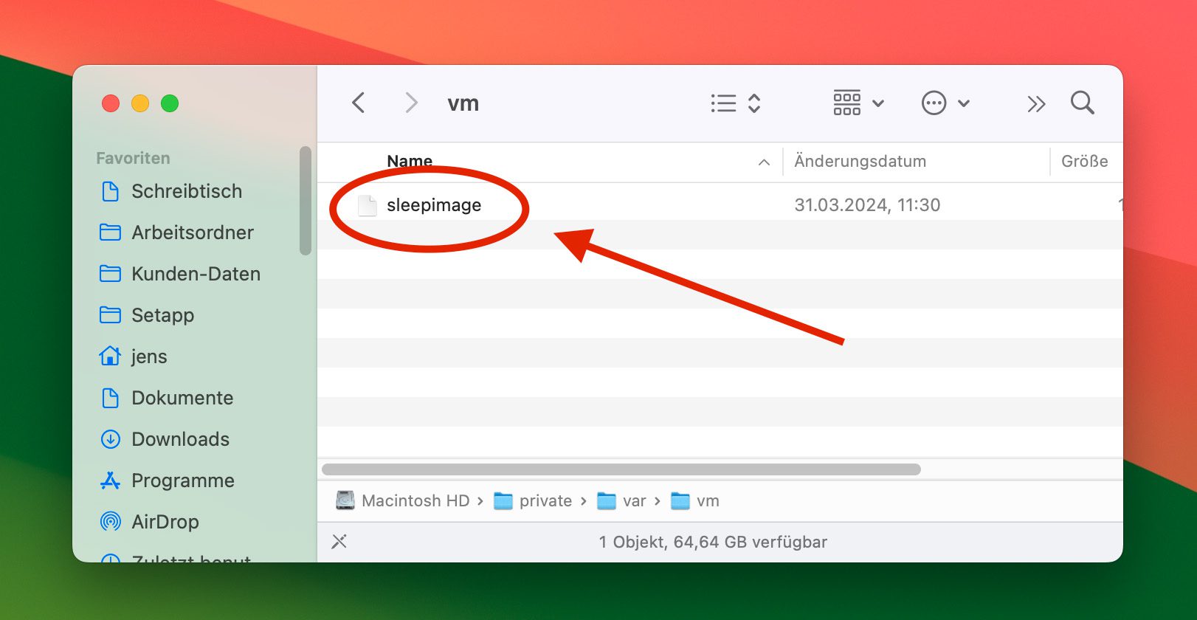Close the path bar X icon
Image resolution: width=1197 pixels, height=620 pixels.
(339, 542)
